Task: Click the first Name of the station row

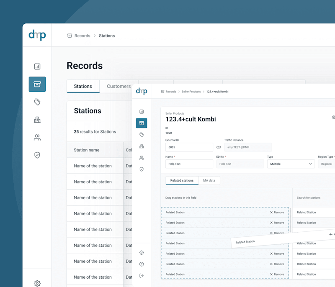Action: pos(95,166)
